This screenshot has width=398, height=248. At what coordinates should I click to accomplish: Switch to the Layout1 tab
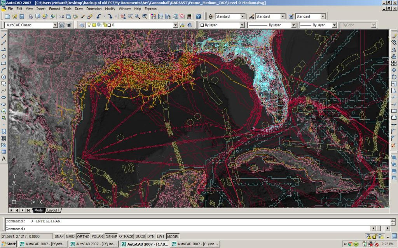coord(53,210)
